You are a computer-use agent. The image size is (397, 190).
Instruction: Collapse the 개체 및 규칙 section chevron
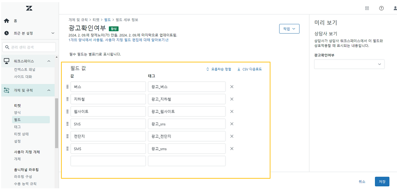point(48,90)
